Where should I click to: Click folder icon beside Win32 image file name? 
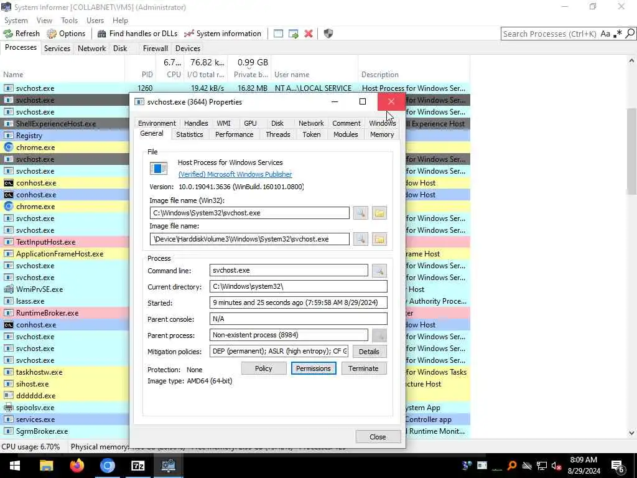pyautogui.click(x=379, y=213)
